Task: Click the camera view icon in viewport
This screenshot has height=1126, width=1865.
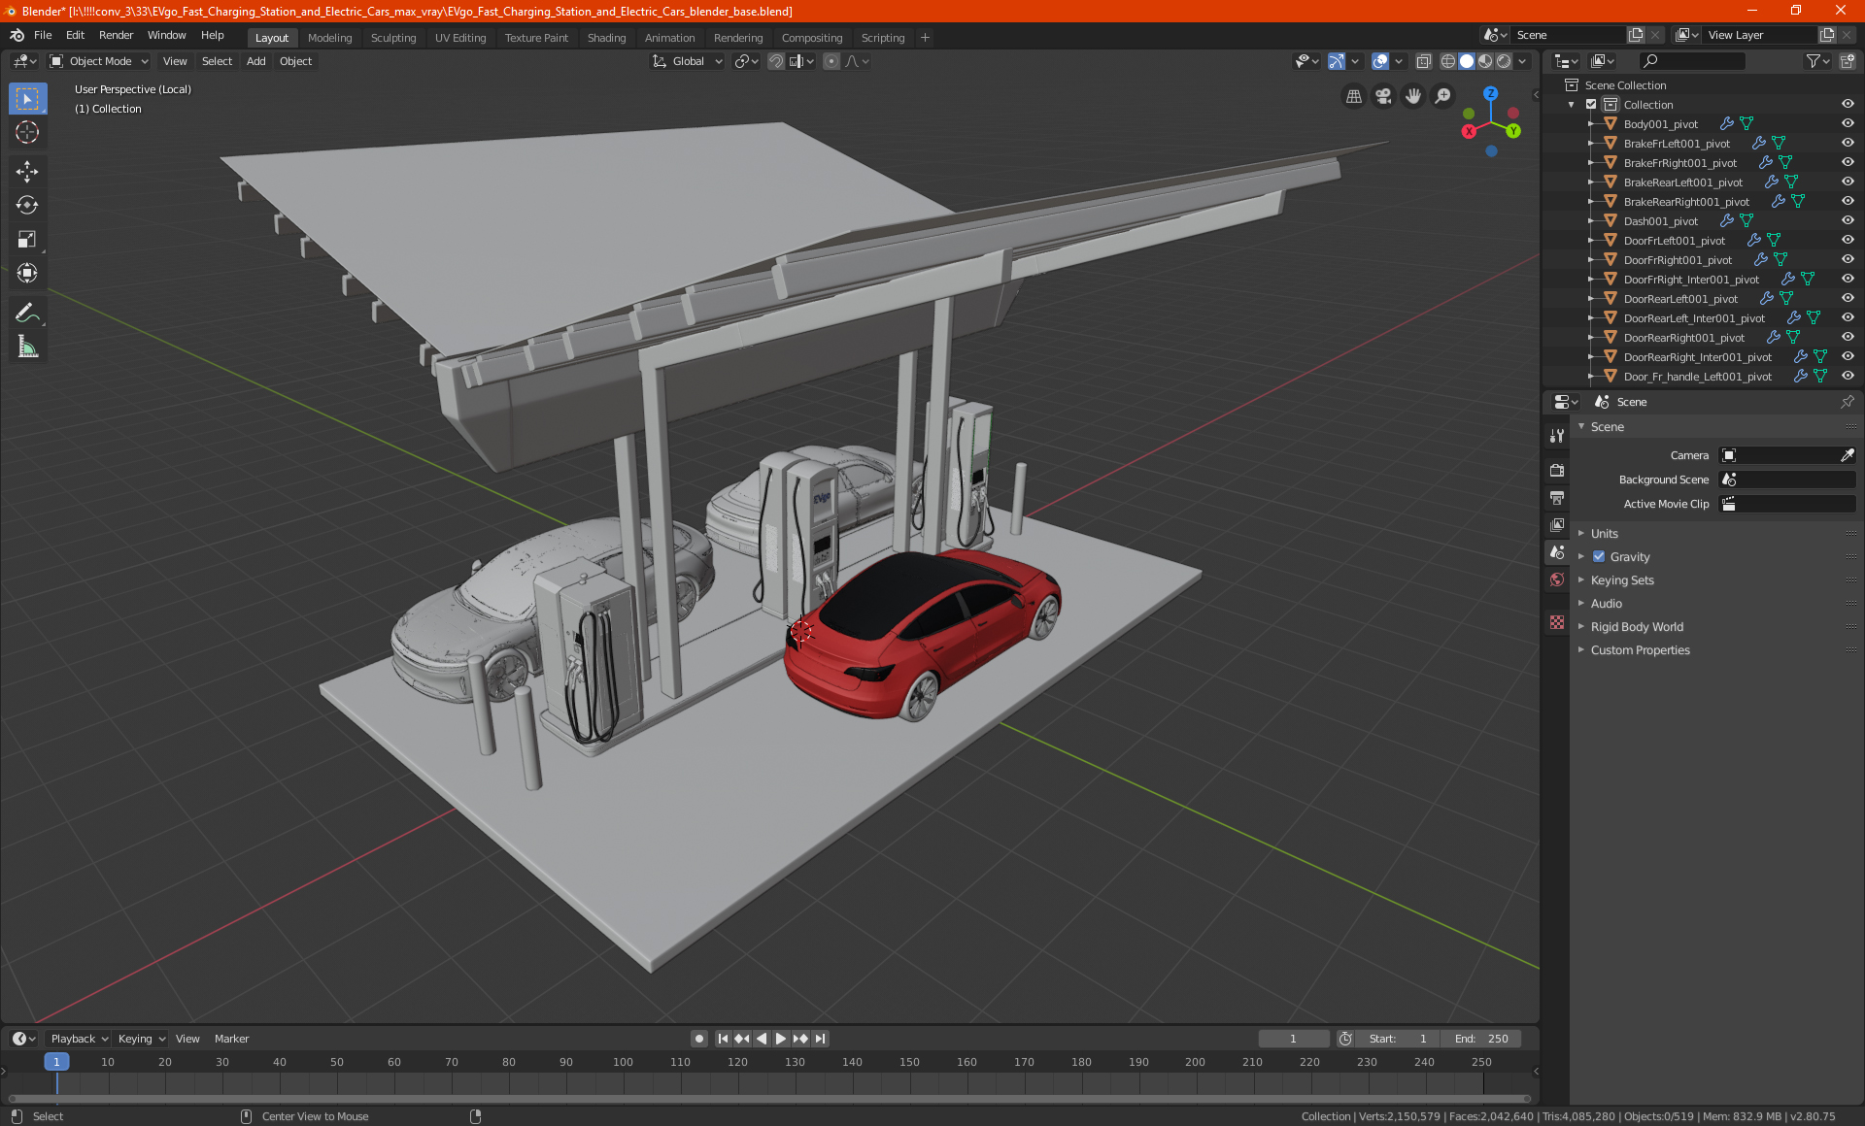Action: 1383,96
